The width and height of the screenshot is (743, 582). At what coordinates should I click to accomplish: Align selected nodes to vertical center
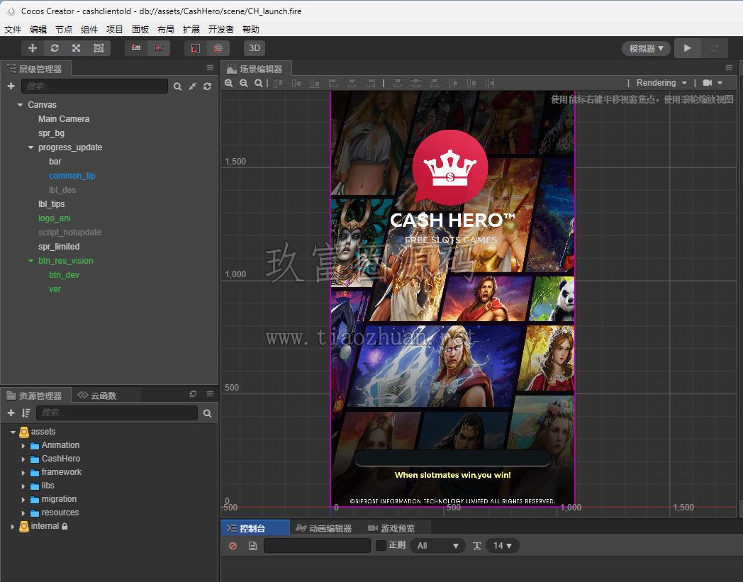point(296,84)
